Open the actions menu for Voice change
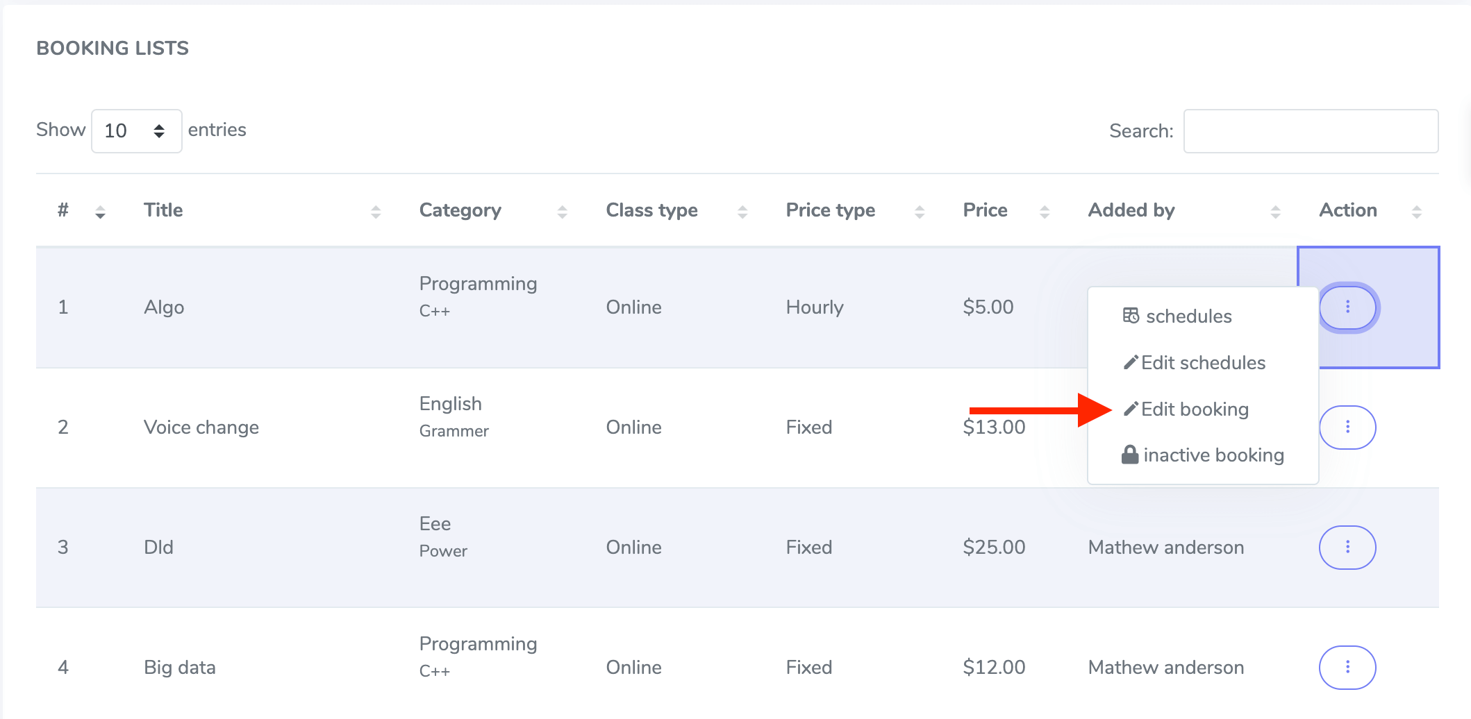 1347,427
